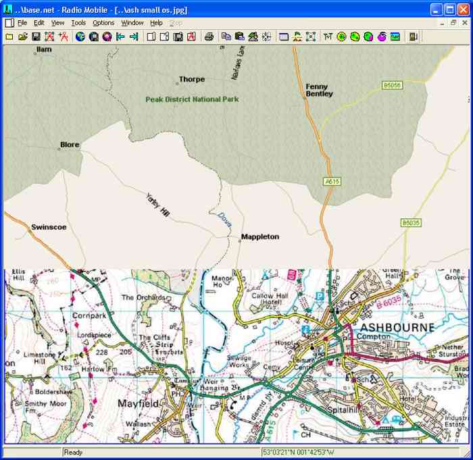This screenshot has width=473, height=460.
Task: Click the B5035 green road sign label
Action: 411,223
